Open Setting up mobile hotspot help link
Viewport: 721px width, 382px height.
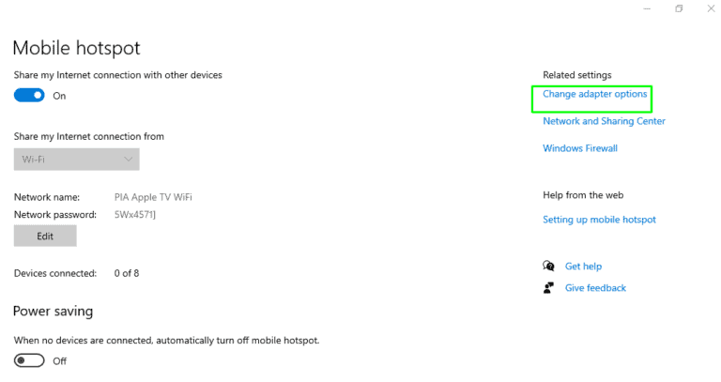(599, 220)
